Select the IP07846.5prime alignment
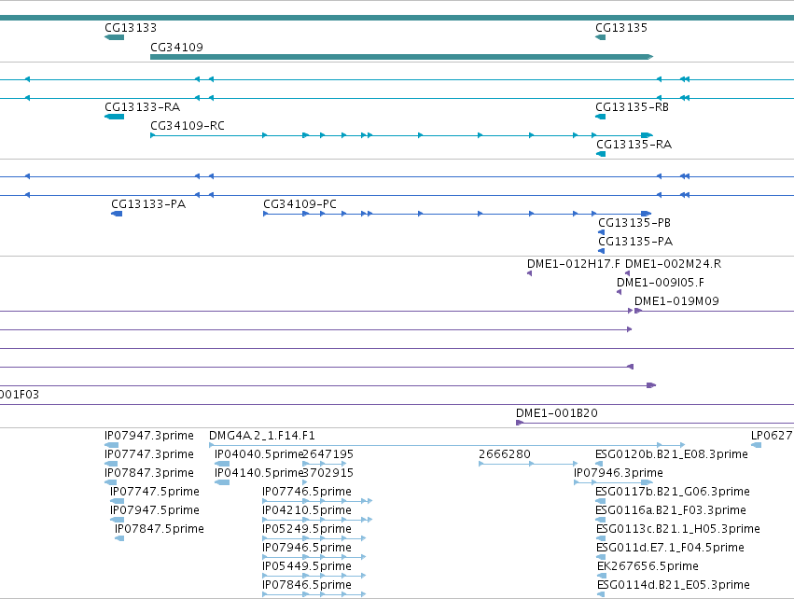This screenshot has height=599, width=794. 313,594
